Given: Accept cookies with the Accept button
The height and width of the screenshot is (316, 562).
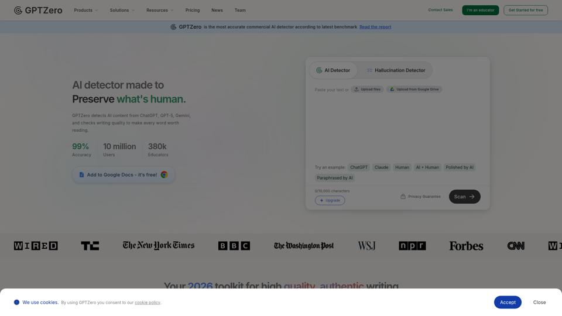Looking at the screenshot, I should pos(508,303).
